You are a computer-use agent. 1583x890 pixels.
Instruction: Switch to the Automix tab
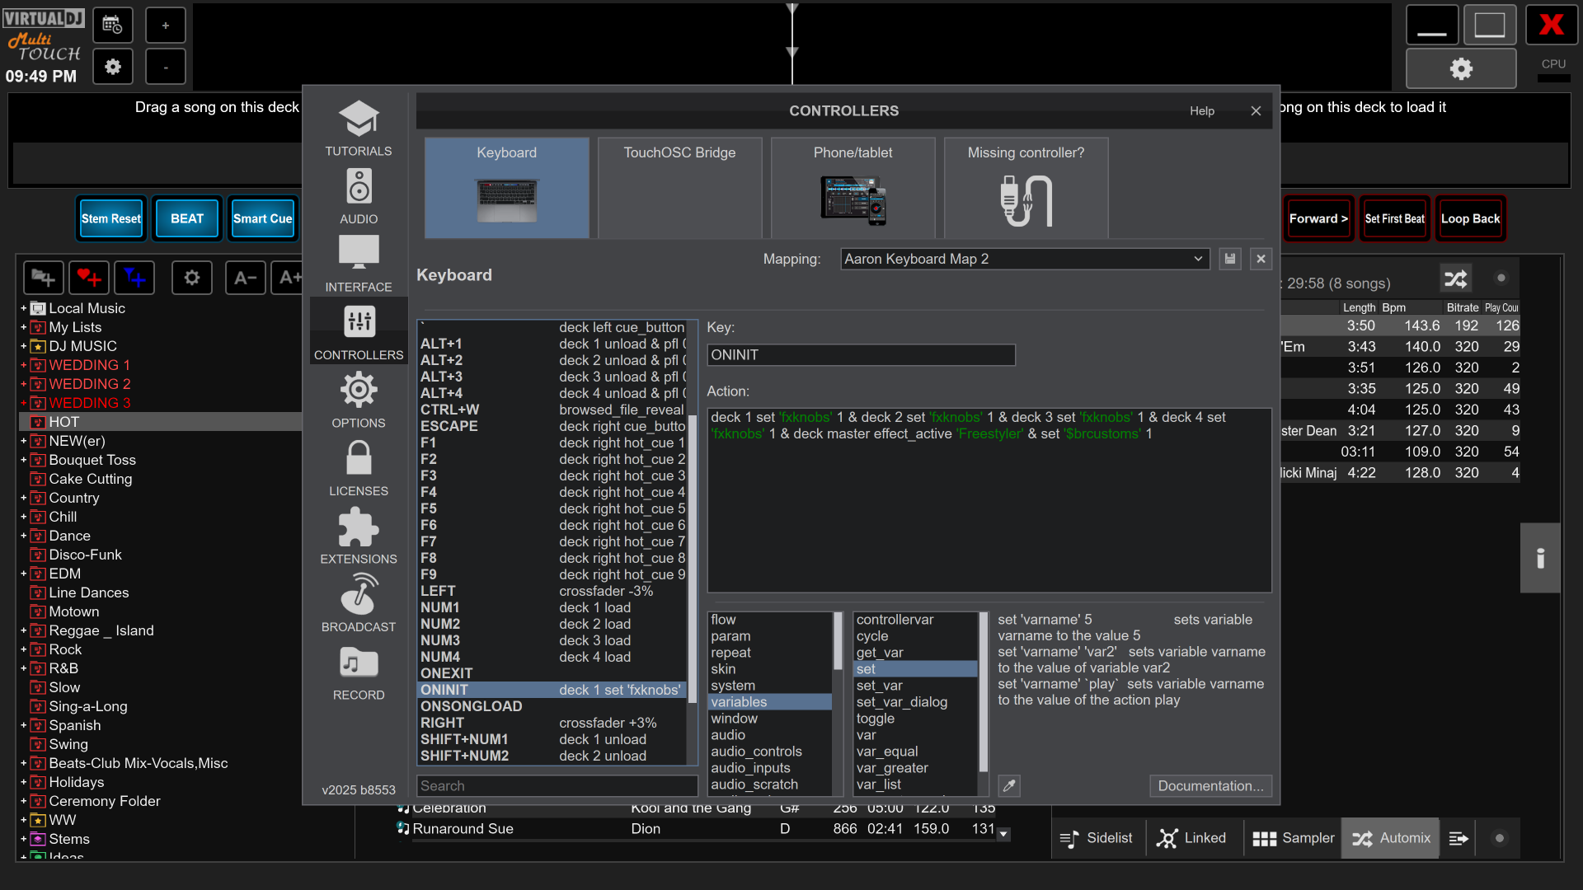tap(1391, 838)
